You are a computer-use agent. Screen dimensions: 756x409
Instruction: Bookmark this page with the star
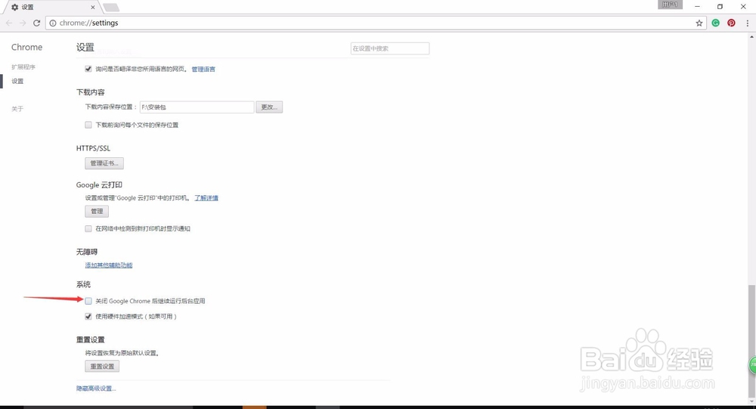[x=699, y=23]
